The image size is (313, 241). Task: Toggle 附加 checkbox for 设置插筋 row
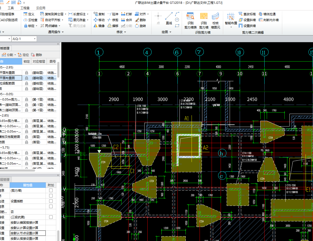tap(51, 201)
